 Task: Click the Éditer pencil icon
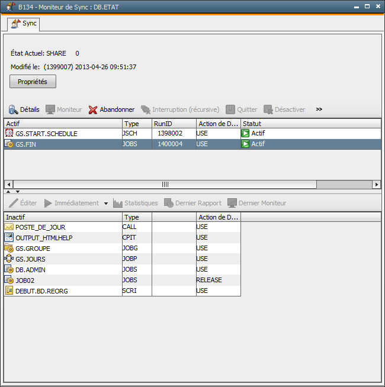click(14, 203)
